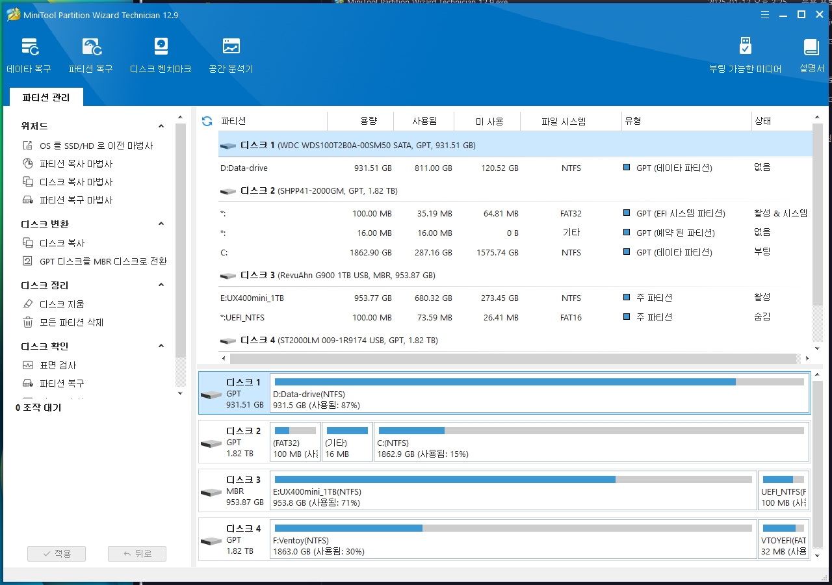Click the 적용 apply button
The image size is (832, 585).
pyautogui.click(x=57, y=554)
